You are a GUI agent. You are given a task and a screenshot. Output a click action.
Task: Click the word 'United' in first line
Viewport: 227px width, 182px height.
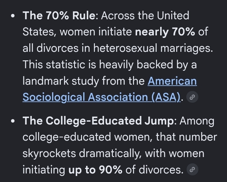point(173,15)
